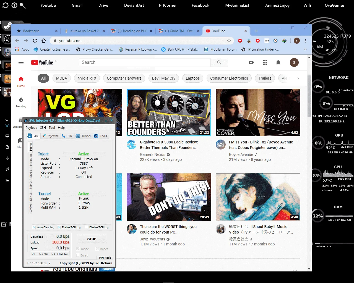Go back in Chrome
This screenshot has width=354, height=283.
click(x=17, y=41)
